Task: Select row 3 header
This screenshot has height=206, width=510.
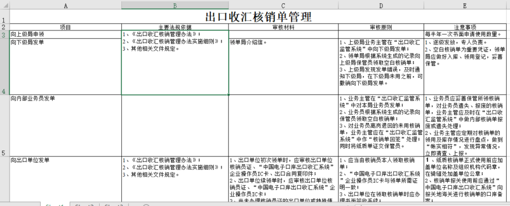Action: click(5, 34)
